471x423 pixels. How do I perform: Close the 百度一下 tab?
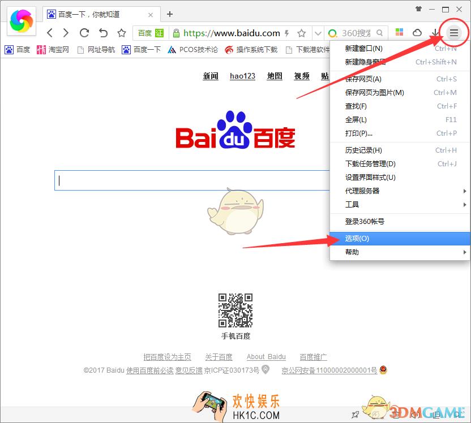tap(151, 15)
